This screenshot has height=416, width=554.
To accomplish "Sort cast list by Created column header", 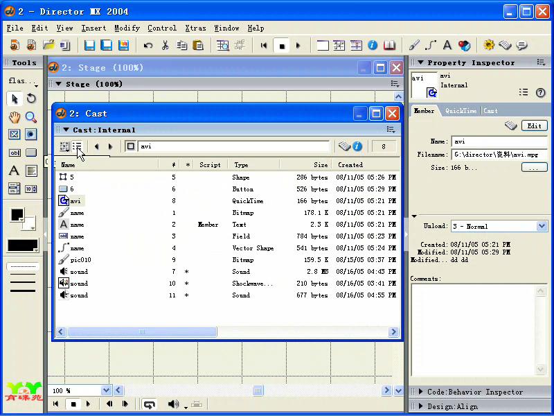I will (366, 165).
